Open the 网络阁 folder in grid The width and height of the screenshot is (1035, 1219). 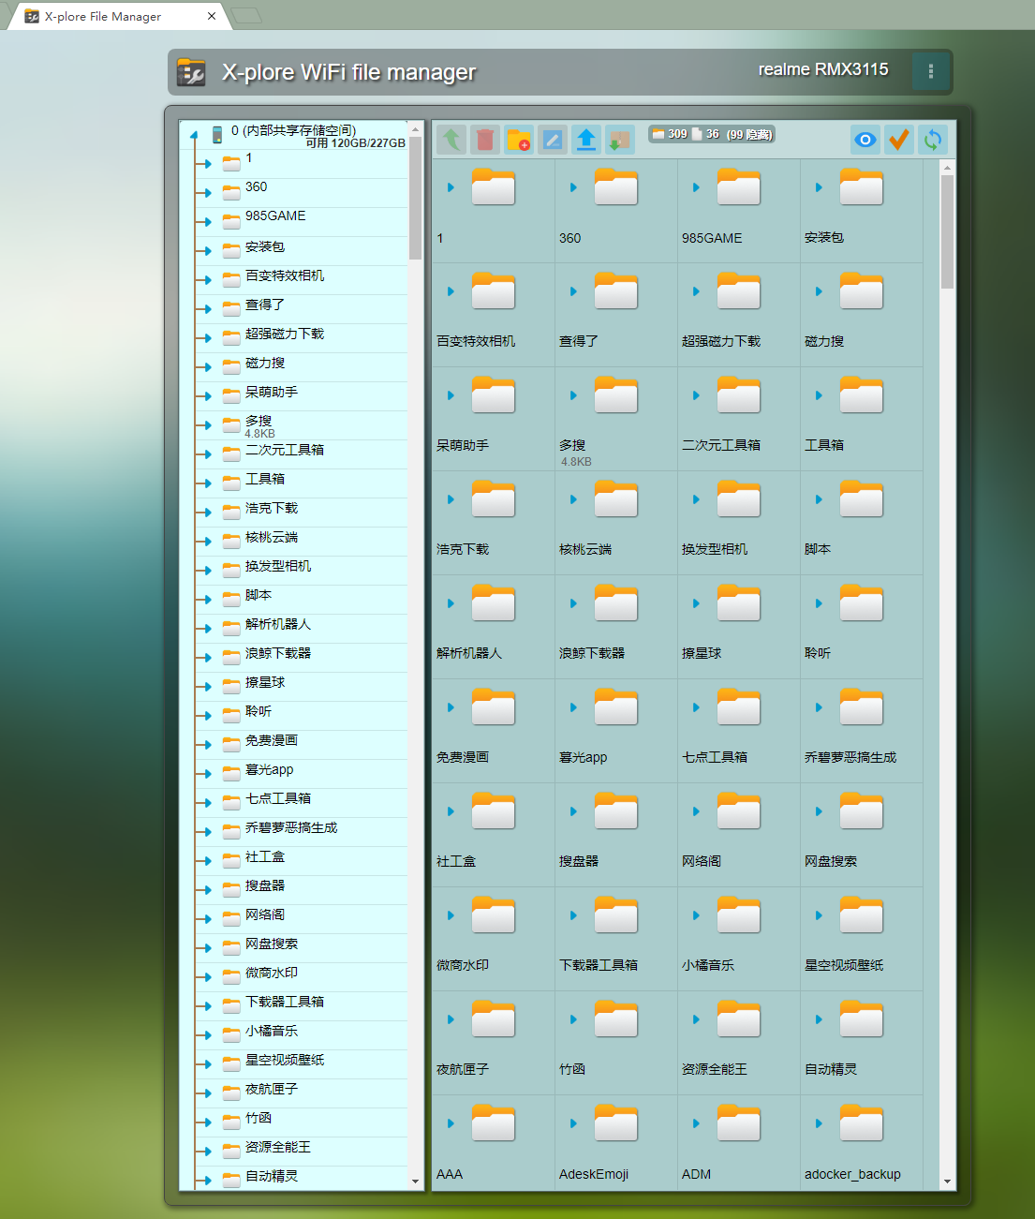point(738,811)
